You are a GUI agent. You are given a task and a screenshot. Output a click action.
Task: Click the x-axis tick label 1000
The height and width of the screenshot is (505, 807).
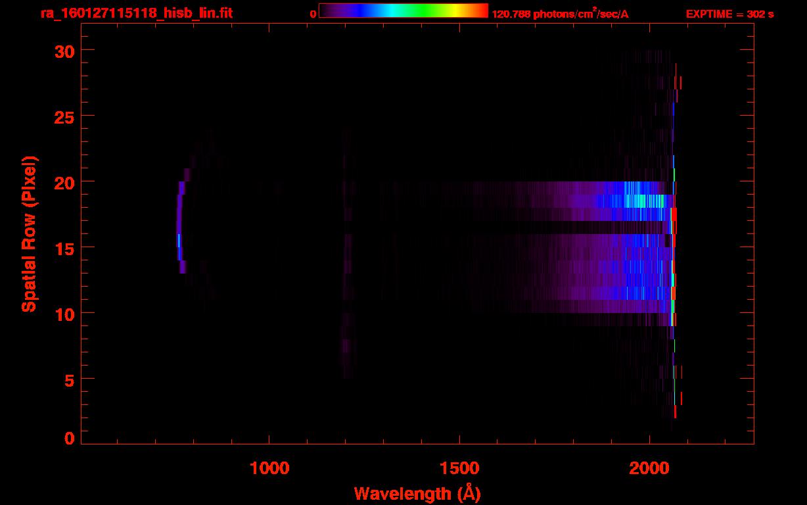point(269,468)
